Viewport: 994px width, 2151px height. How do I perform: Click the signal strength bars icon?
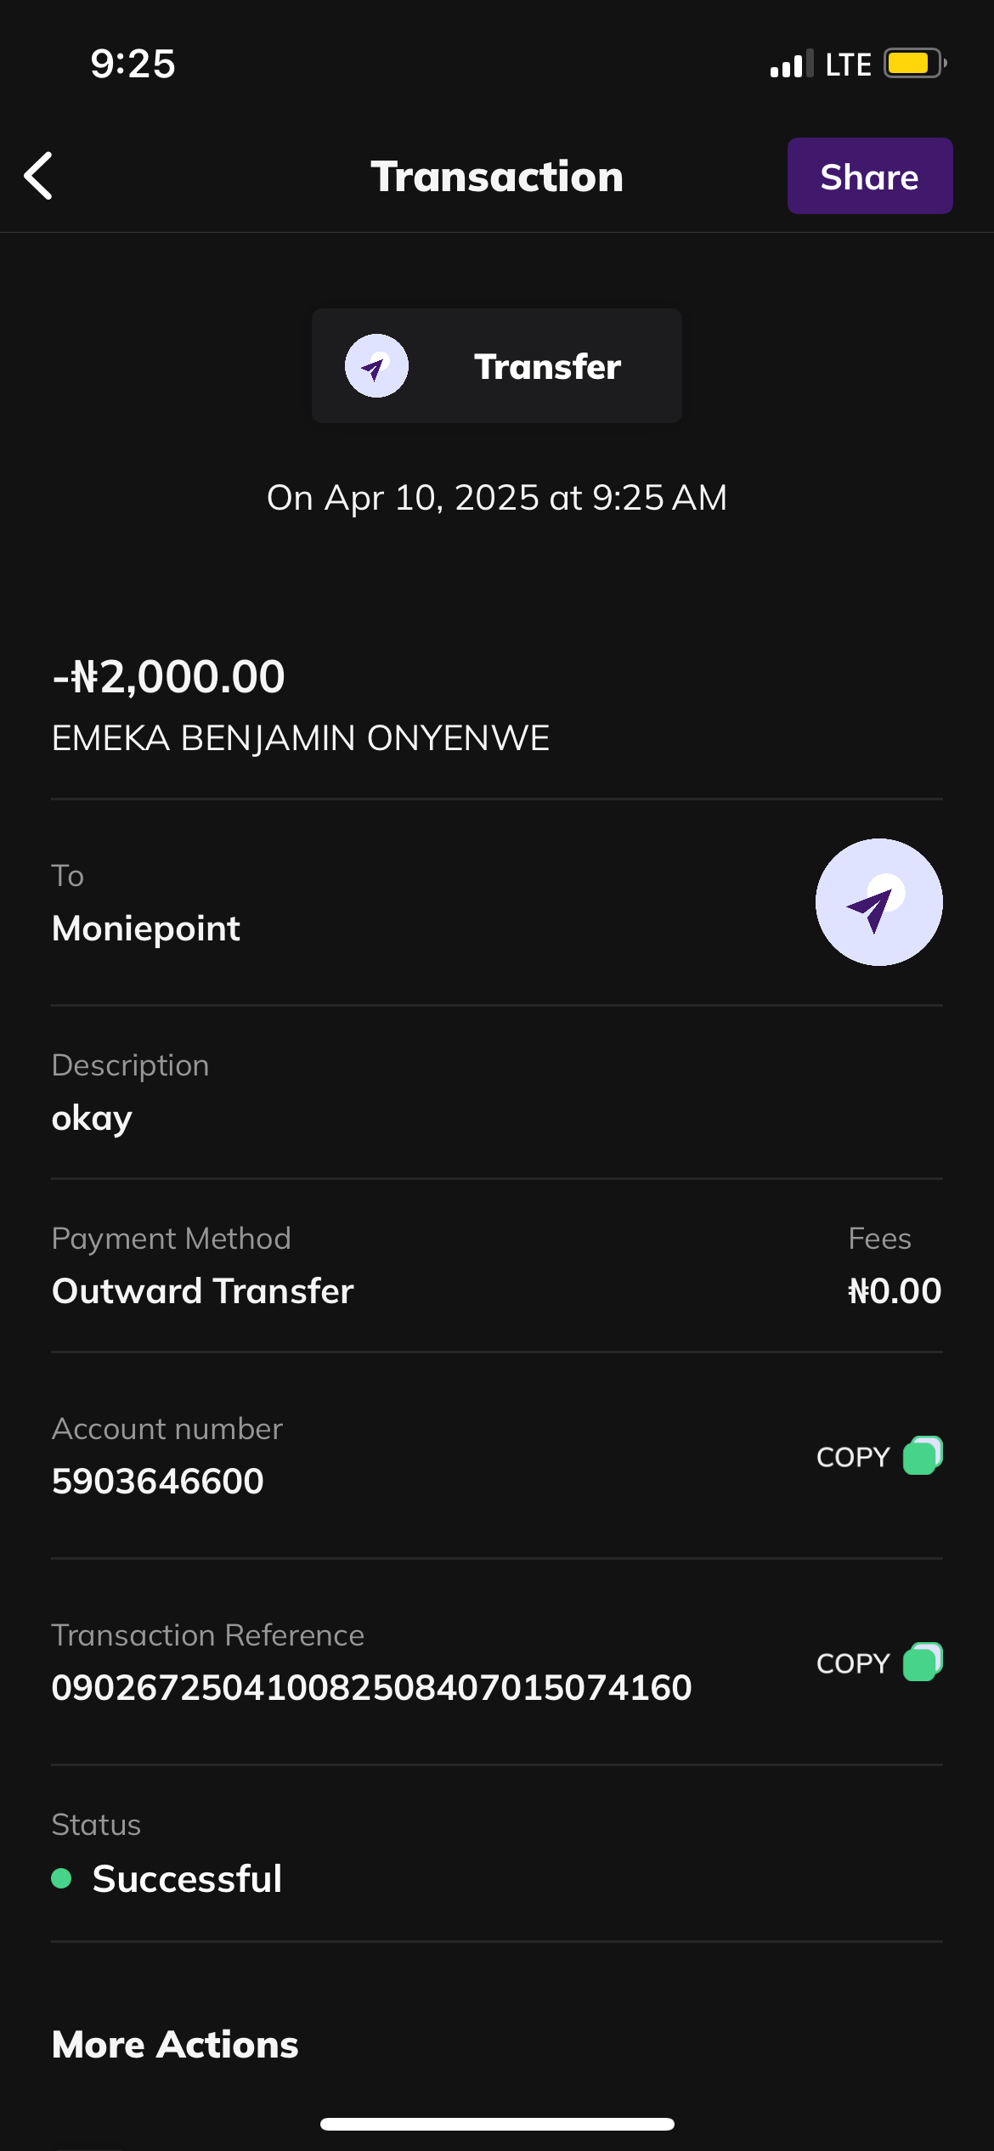point(790,65)
